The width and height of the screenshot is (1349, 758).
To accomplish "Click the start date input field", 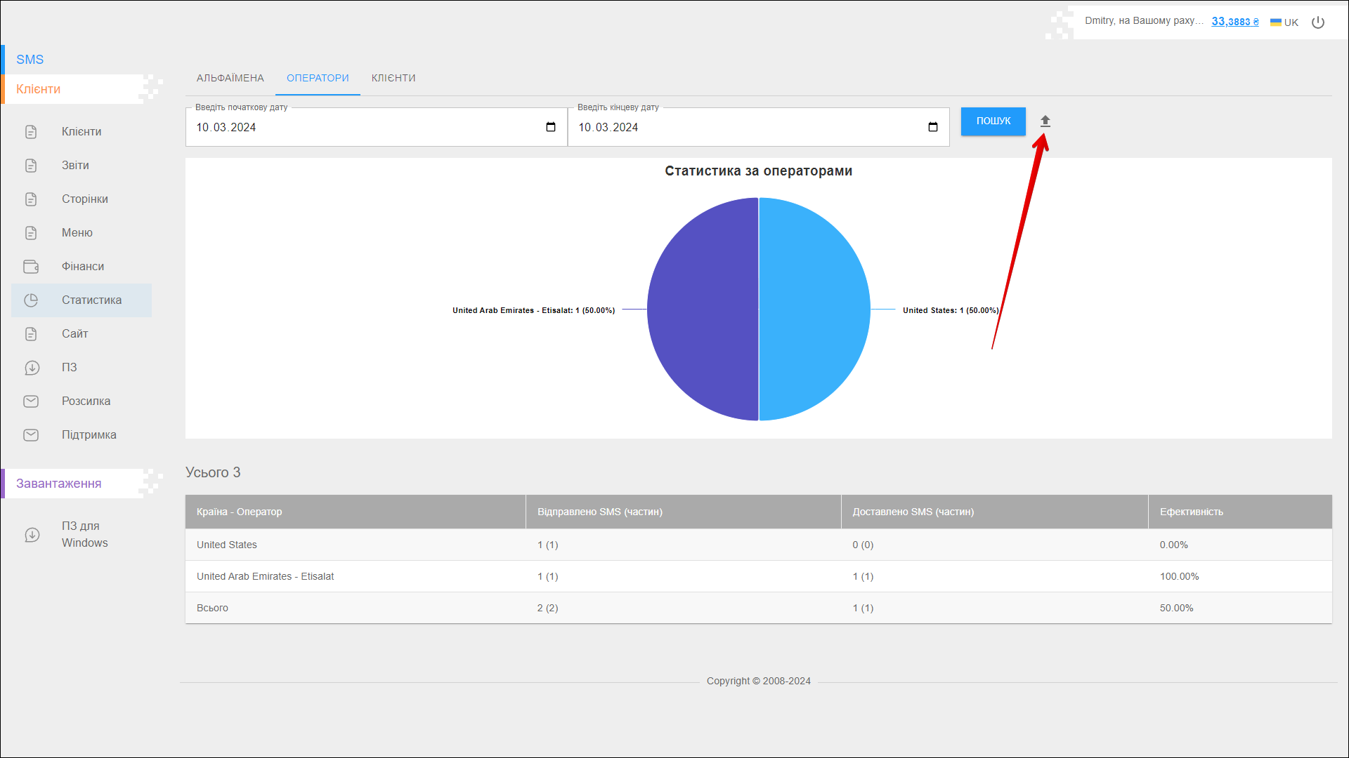I will tap(351, 127).
